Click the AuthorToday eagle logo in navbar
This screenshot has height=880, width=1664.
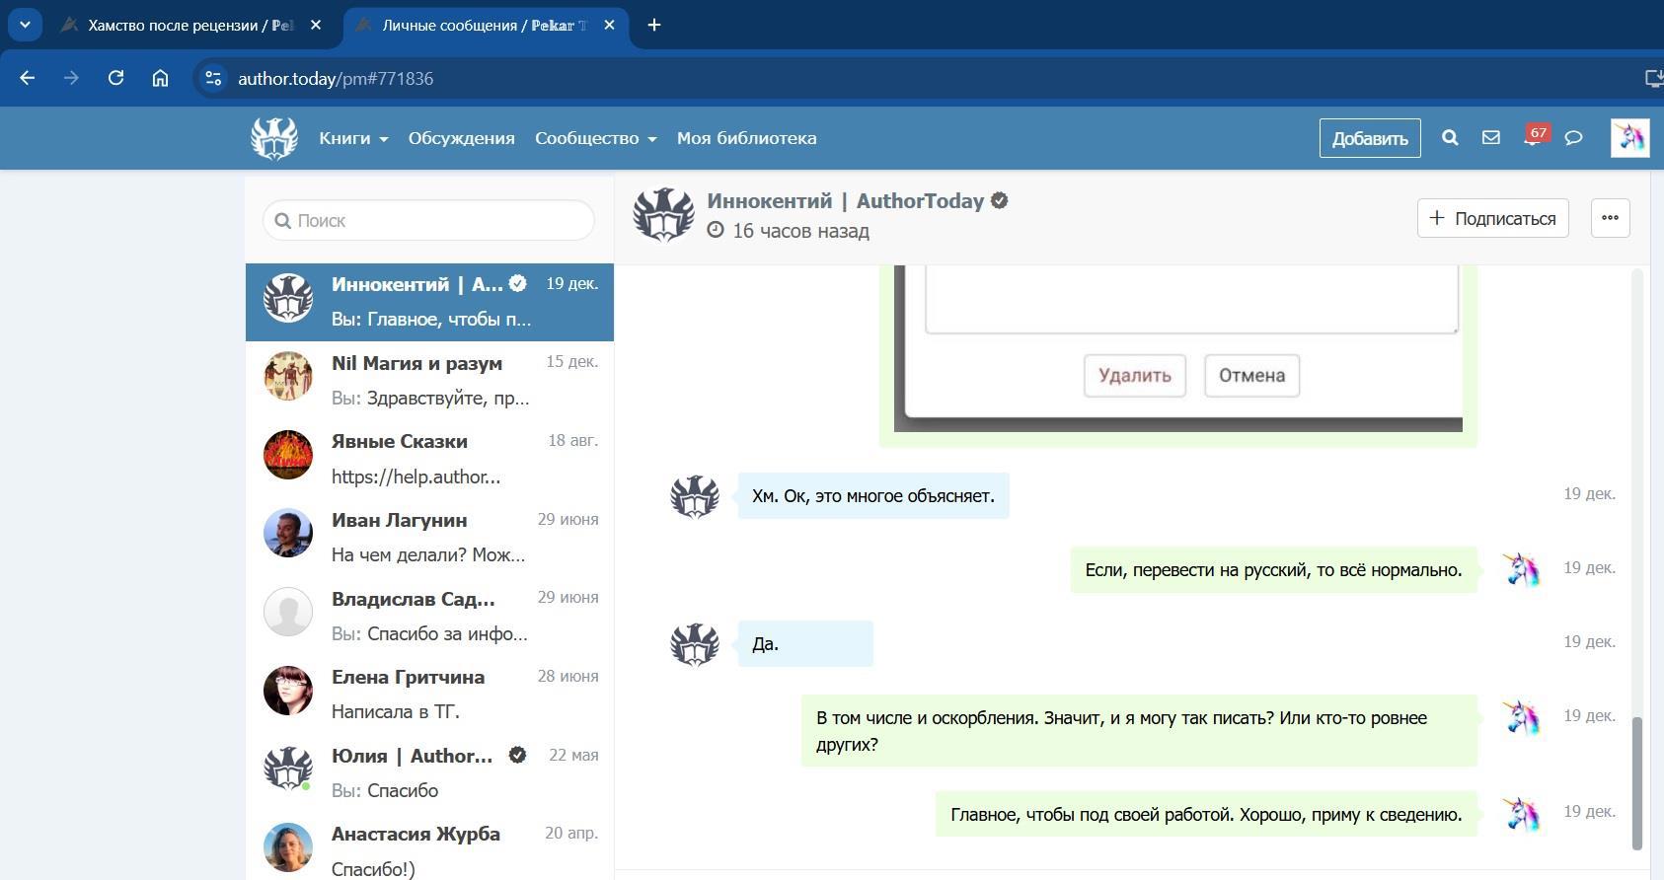274,138
